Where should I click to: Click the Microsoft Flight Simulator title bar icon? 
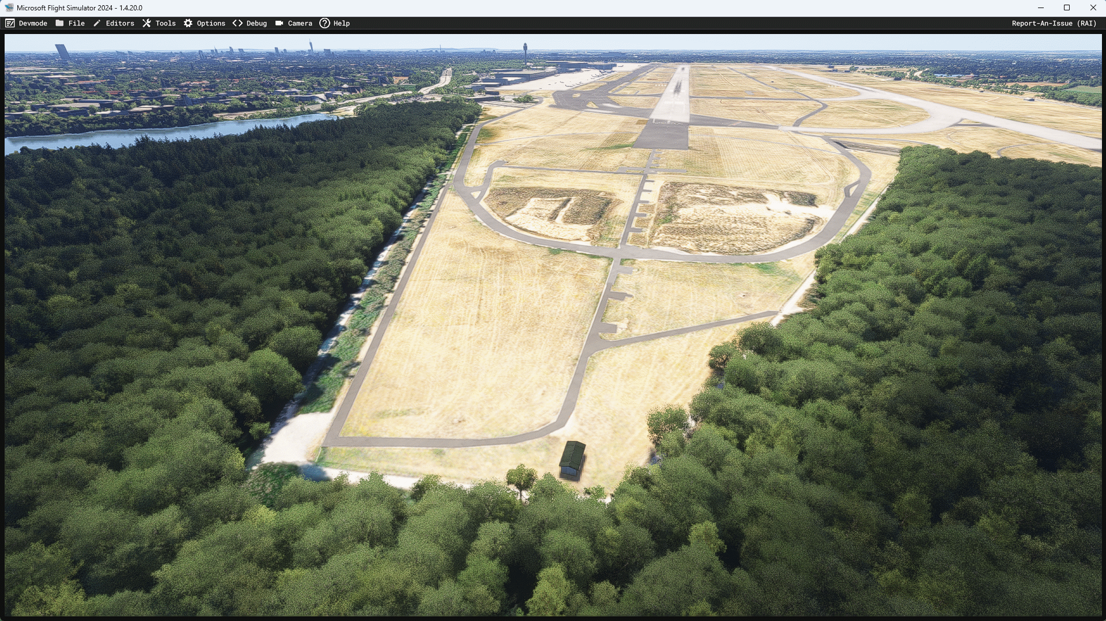tap(8, 7)
